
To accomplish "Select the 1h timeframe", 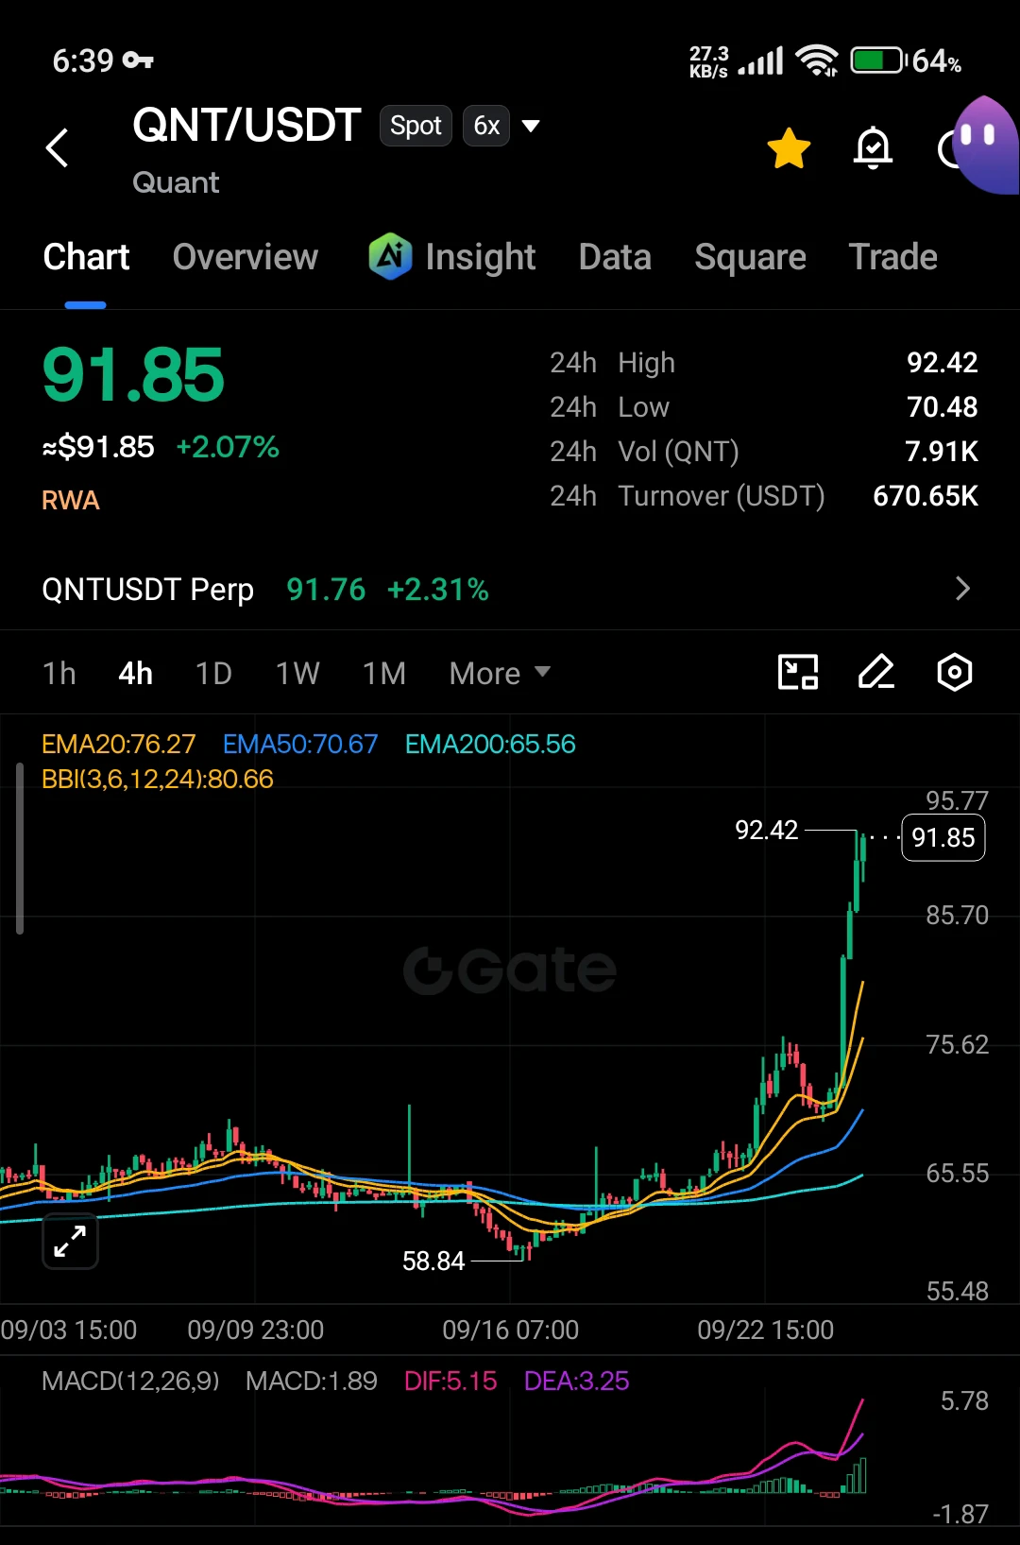I will [59, 673].
